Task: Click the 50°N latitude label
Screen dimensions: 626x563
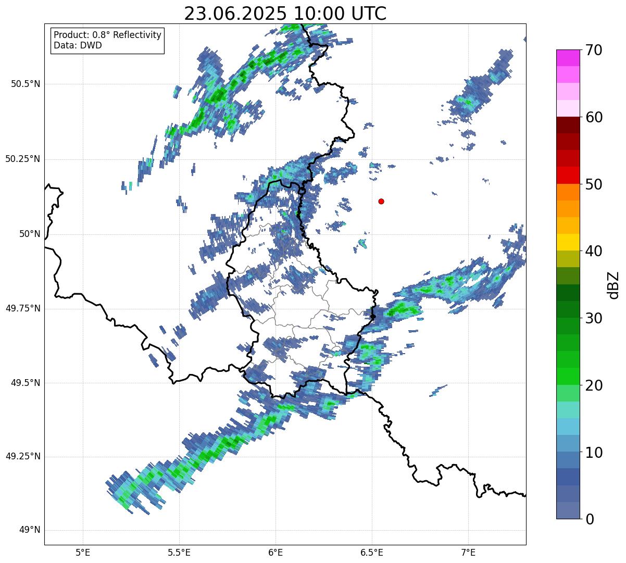Action: 30,234
